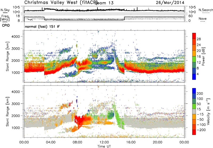Click the 2000 tick on the velocity plot
Screen dimensions: 213x148
pos(15,116)
